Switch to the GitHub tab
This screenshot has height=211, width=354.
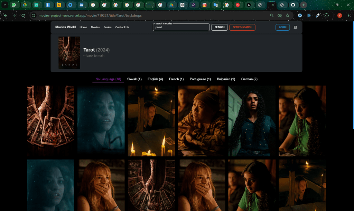click(x=293, y=5)
